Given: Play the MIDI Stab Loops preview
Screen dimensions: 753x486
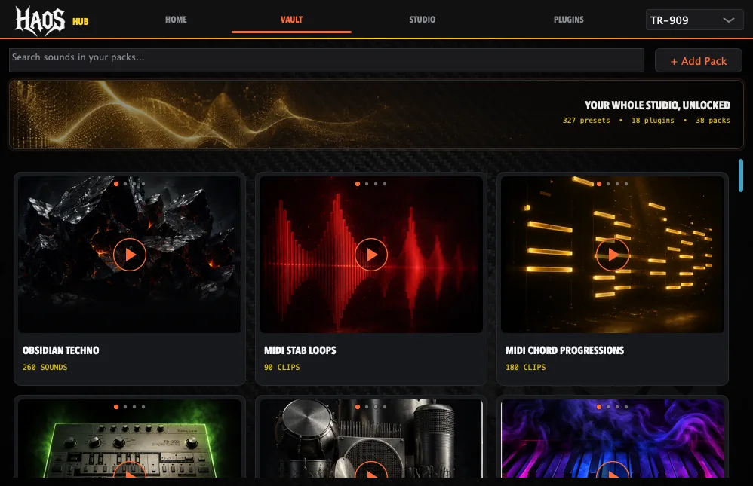Looking at the screenshot, I should tap(371, 255).
